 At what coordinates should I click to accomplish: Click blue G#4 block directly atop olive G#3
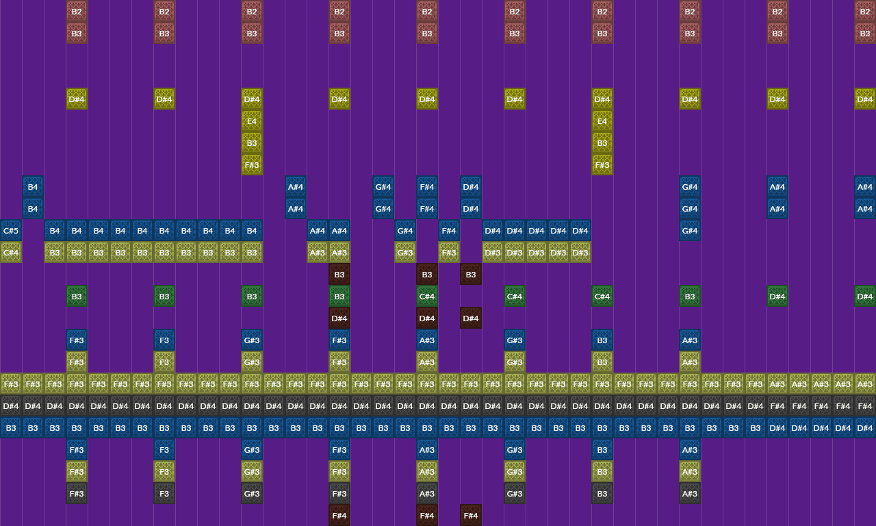point(405,231)
